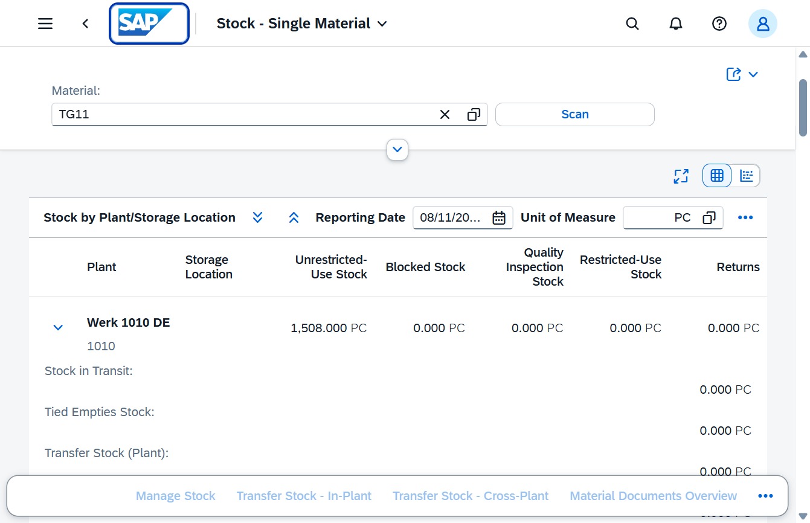The image size is (810, 523).
Task: Expand all rows with double-down arrows
Action: click(257, 217)
